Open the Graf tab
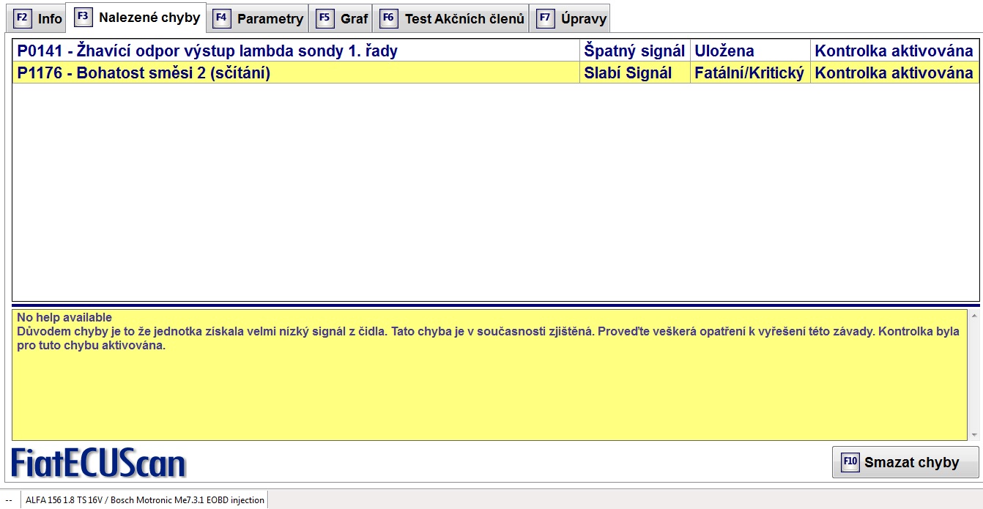 point(354,19)
